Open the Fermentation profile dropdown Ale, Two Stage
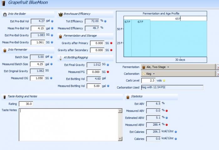This screenshot has height=150, width=219. click(x=178, y=67)
